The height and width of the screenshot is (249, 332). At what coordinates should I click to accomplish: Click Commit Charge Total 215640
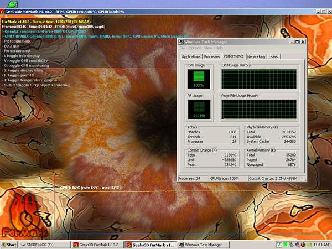pyautogui.click(x=230, y=155)
